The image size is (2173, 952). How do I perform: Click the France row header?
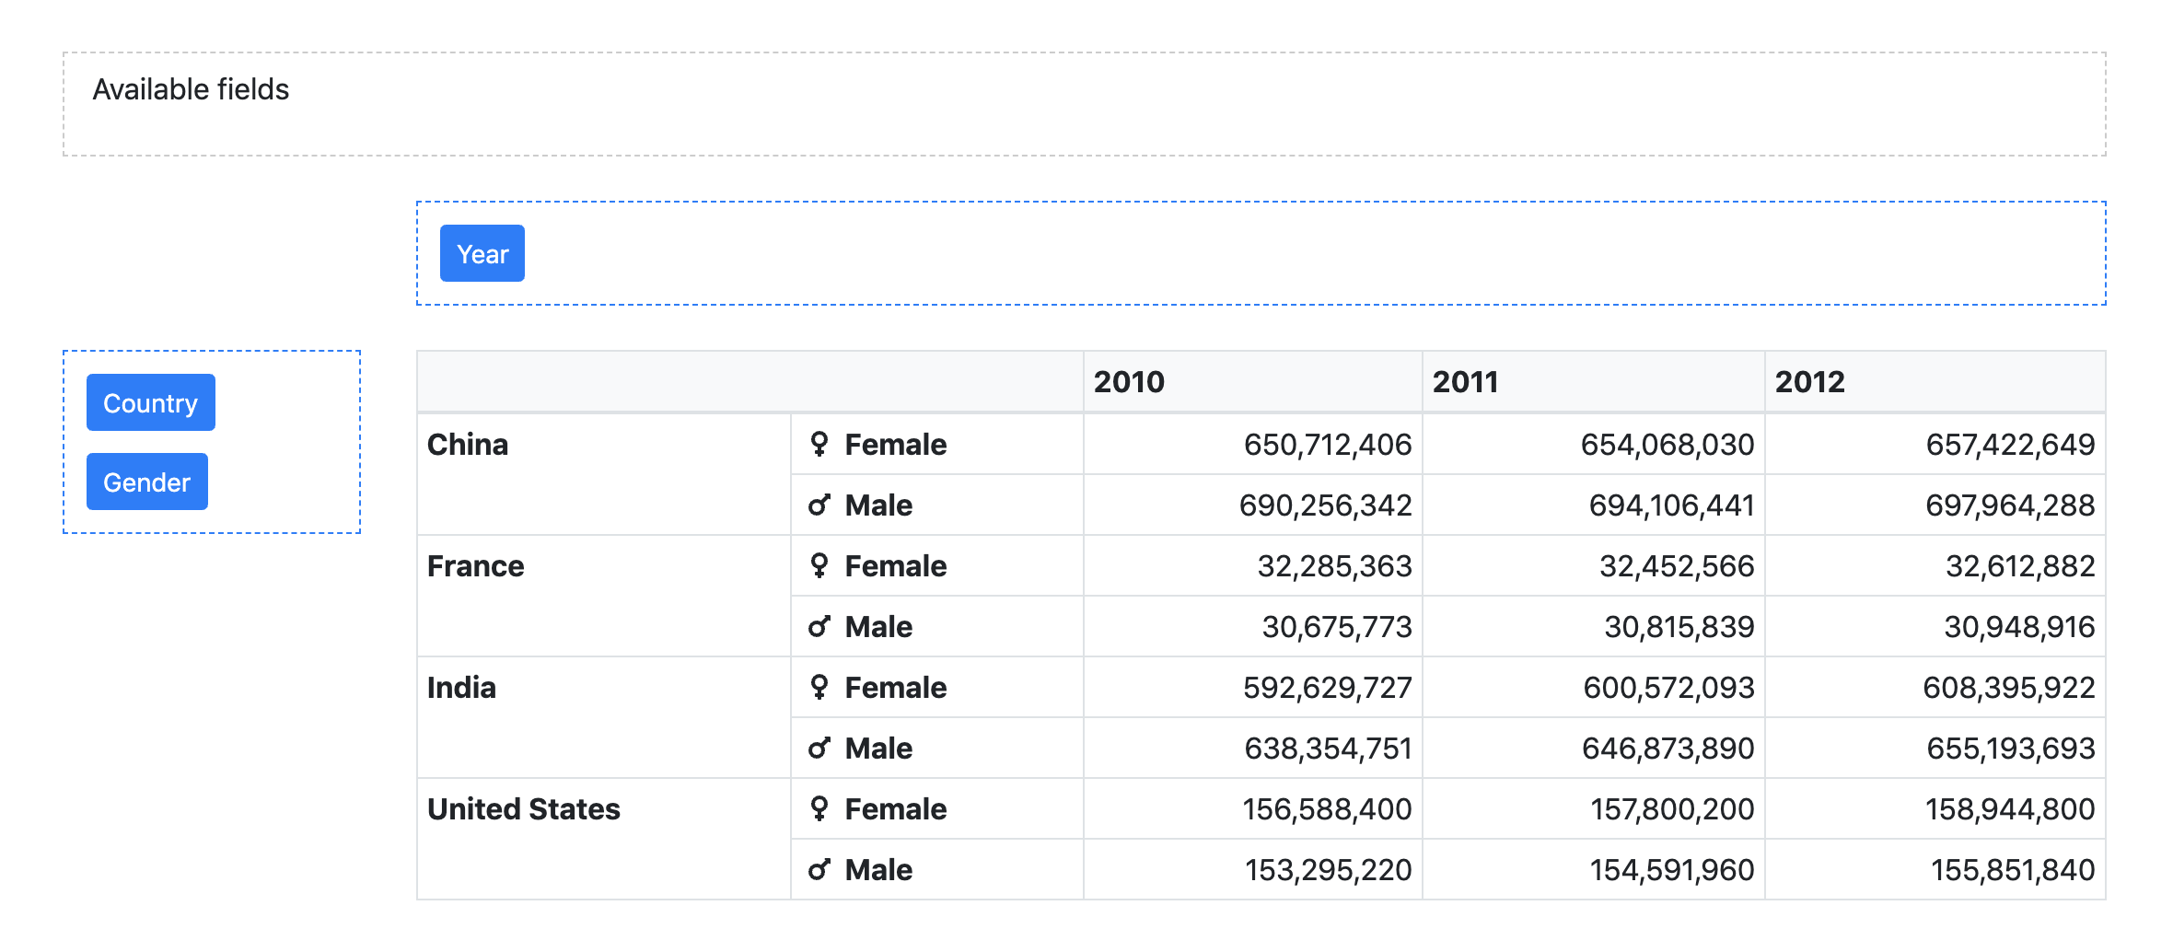tap(604, 596)
